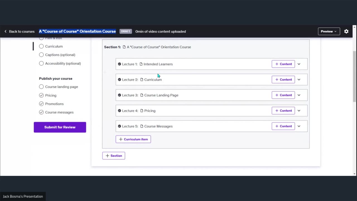Viewport: 357px width, 201px height.
Task: Add Content to Lecture 3
Action: 283,95
